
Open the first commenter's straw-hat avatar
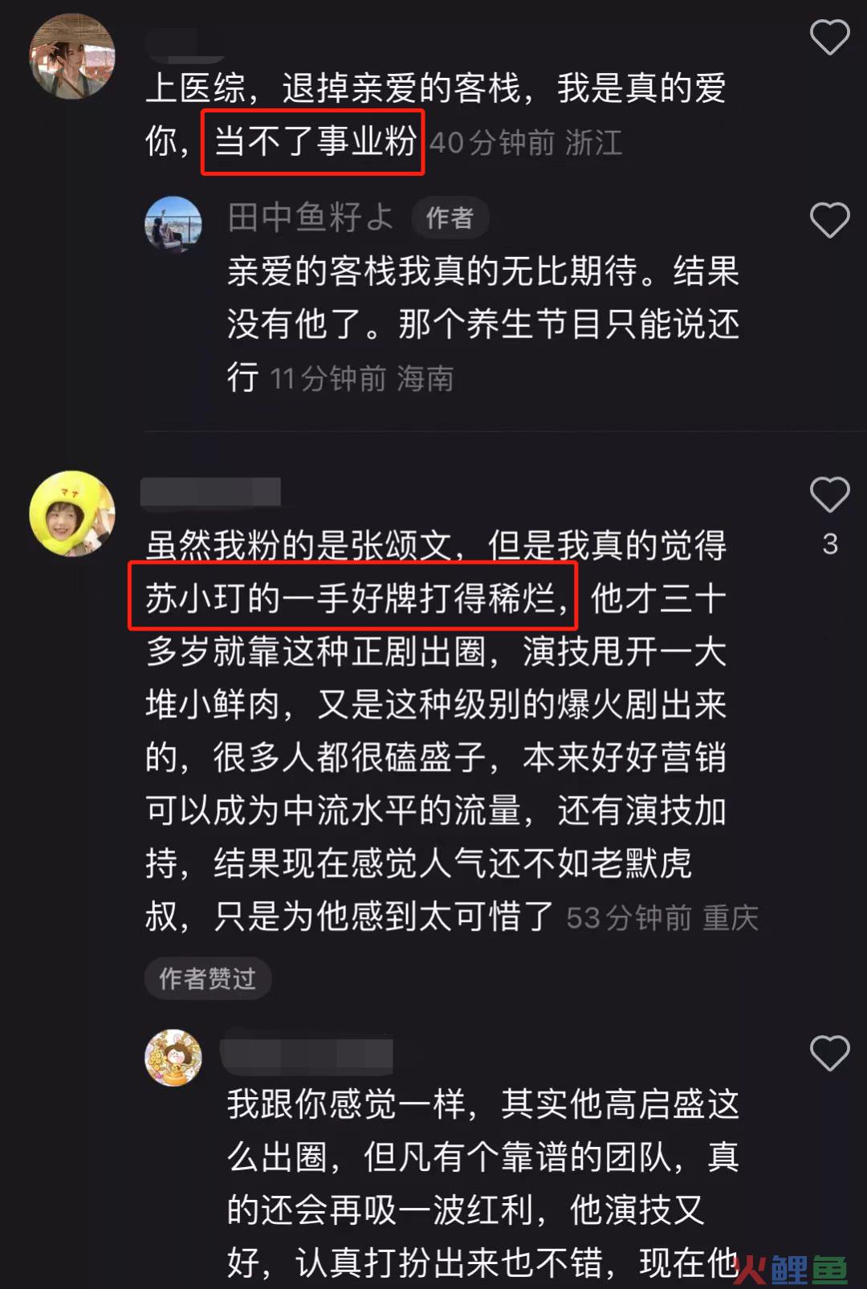click(x=72, y=56)
